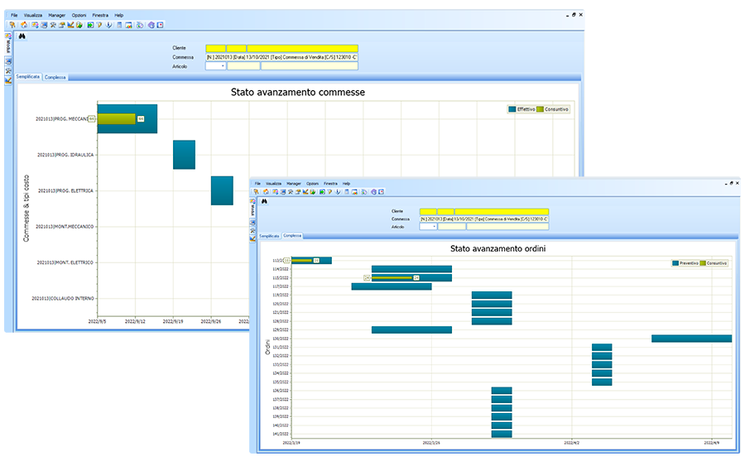Image resolution: width=745 pixels, height=466 pixels.
Task: Open Manager menu in ordini window
Action: [294, 184]
